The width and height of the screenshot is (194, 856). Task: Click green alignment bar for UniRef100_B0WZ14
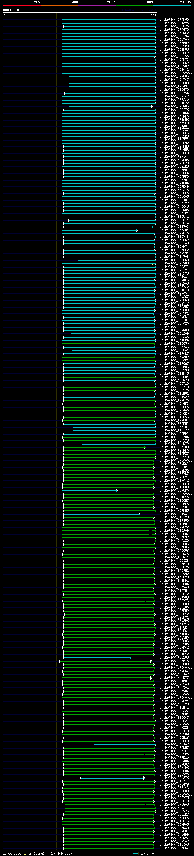pos(110,808)
